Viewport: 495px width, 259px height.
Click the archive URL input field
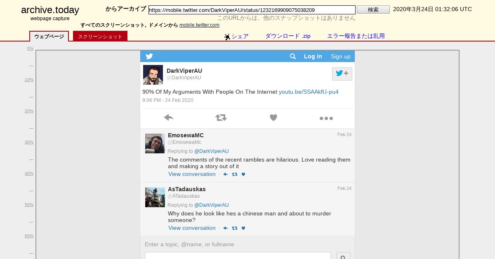pos(252,10)
